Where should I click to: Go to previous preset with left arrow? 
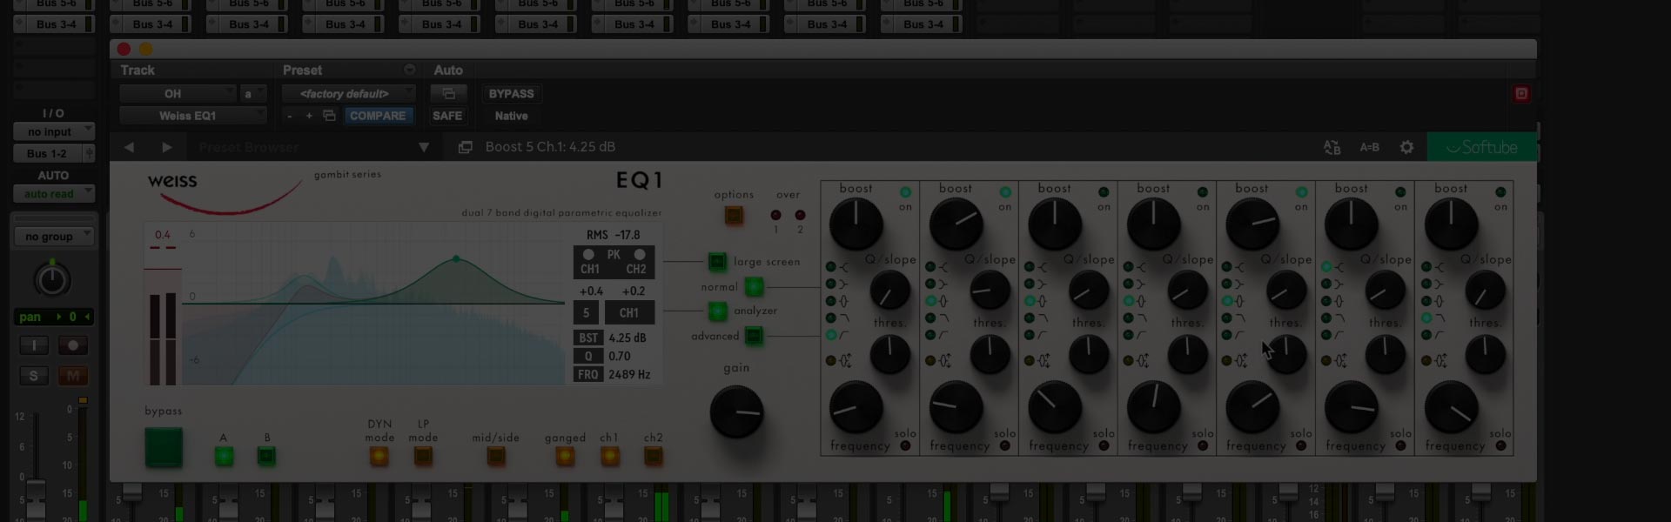129,148
